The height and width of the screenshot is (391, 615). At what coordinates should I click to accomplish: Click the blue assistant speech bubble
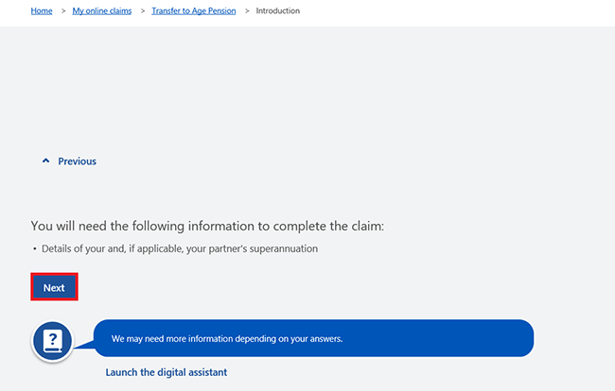coord(314,338)
